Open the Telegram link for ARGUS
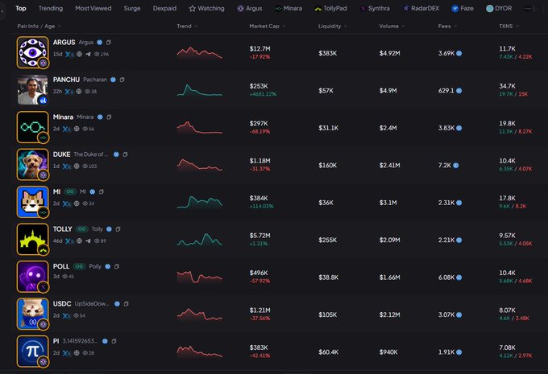Screen dimensions: 548x374 [88, 54]
